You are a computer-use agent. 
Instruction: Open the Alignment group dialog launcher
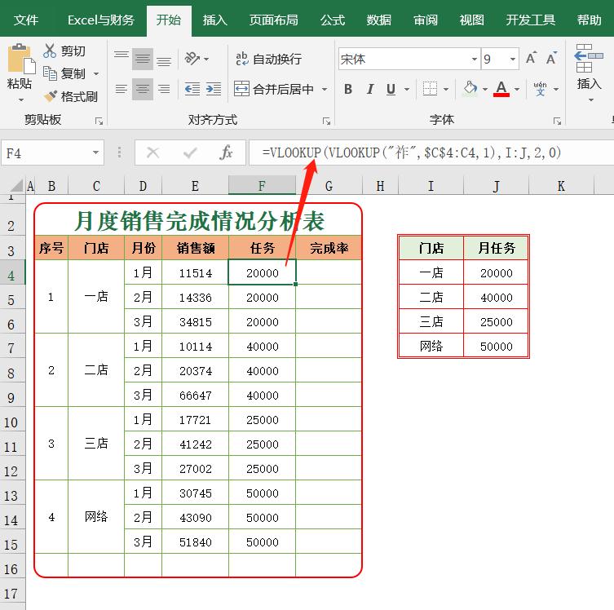(326, 121)
